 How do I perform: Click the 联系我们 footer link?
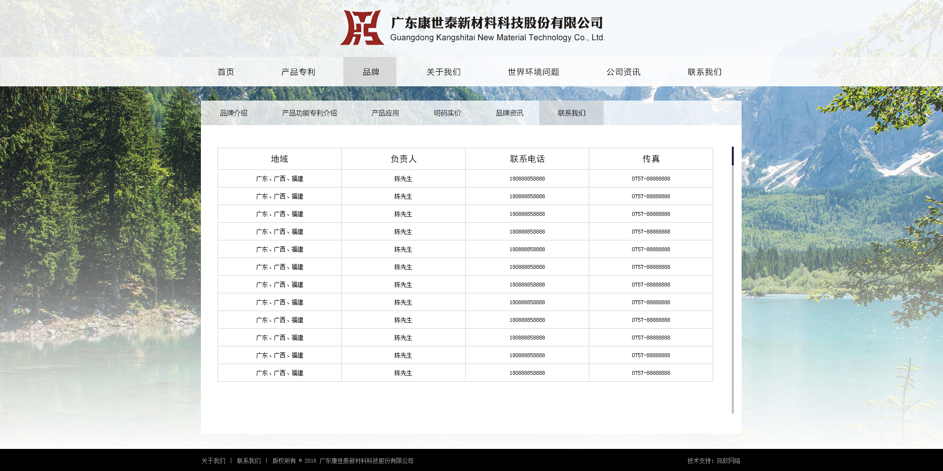(x=249, y=461)
